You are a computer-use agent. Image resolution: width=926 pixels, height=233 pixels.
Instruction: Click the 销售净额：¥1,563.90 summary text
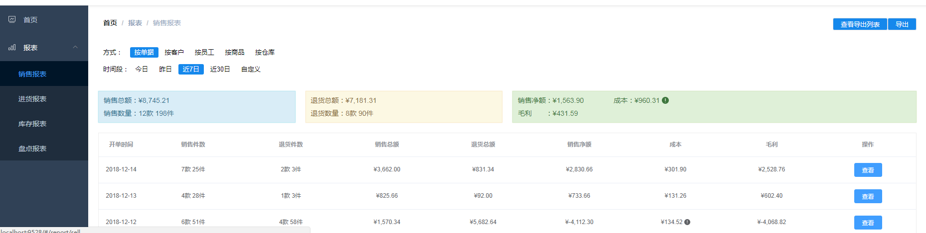[551, 100]
